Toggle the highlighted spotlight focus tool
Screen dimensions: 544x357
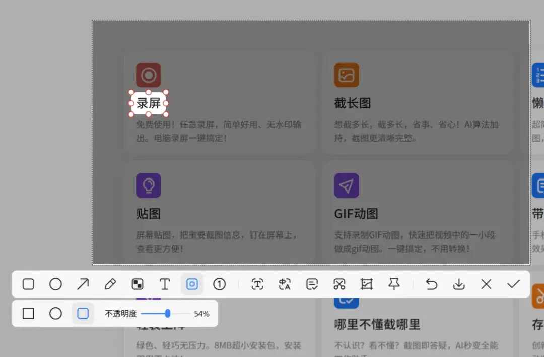pyautogui.click(x=192, y=284)
